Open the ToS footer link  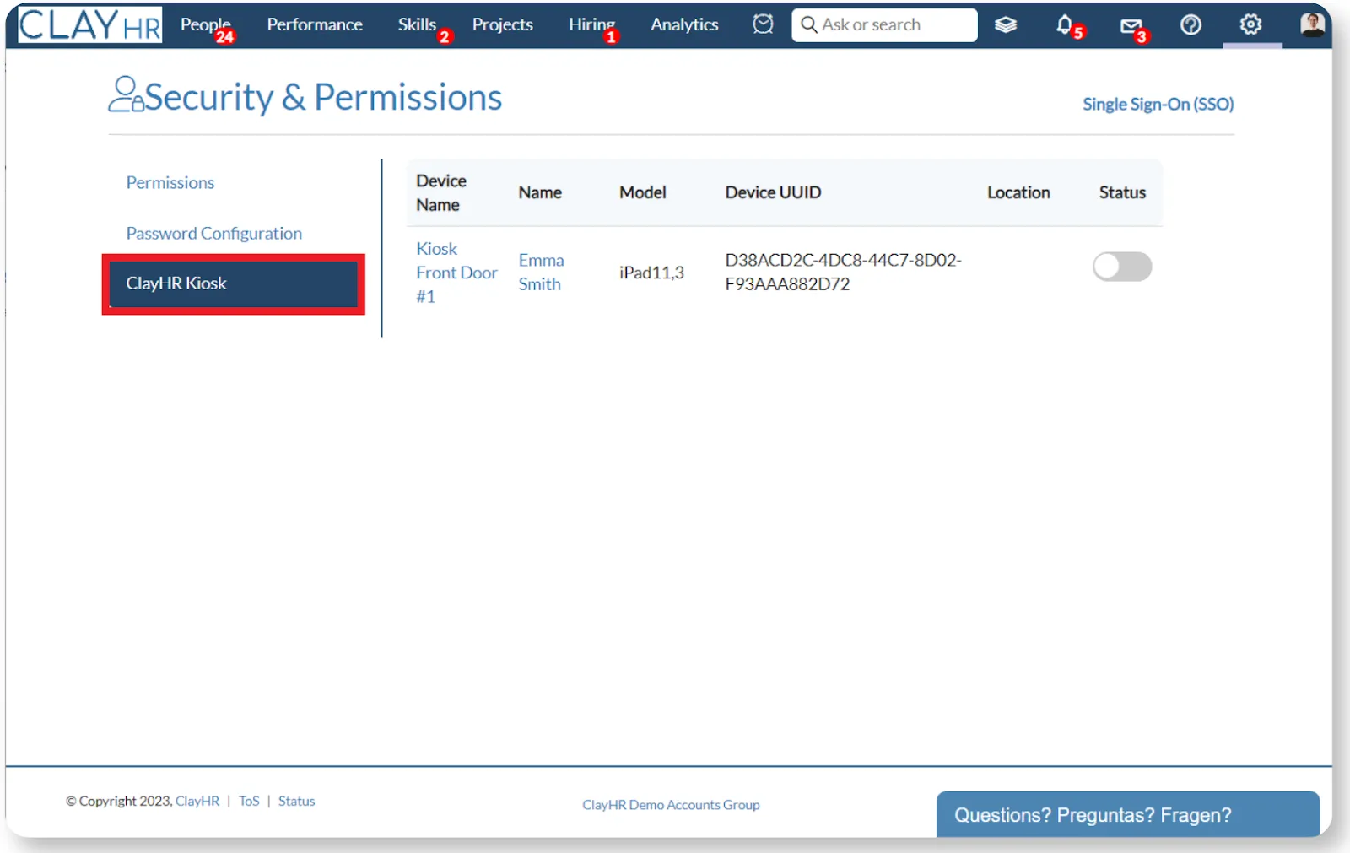click(x=249, y=801)
